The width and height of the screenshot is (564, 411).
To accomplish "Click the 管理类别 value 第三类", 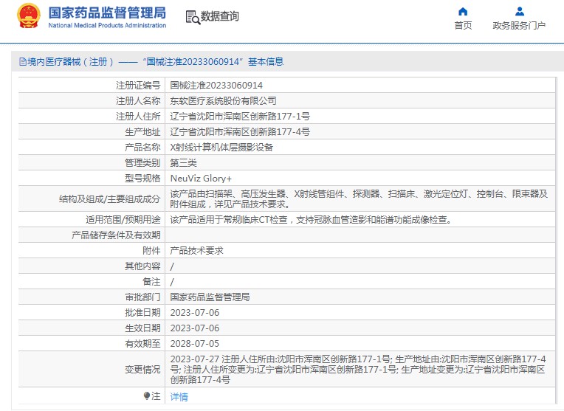I will coord(184,162).
